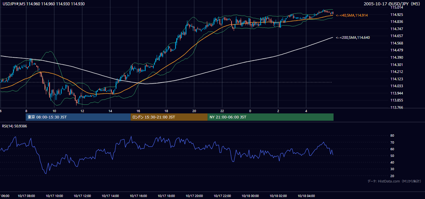Click the ロンドン 15:30-21:00 JST session bar

click(x=169, y=117)
